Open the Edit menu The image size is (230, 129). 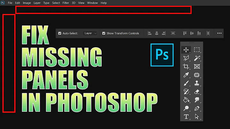click(x=18, y=3)
